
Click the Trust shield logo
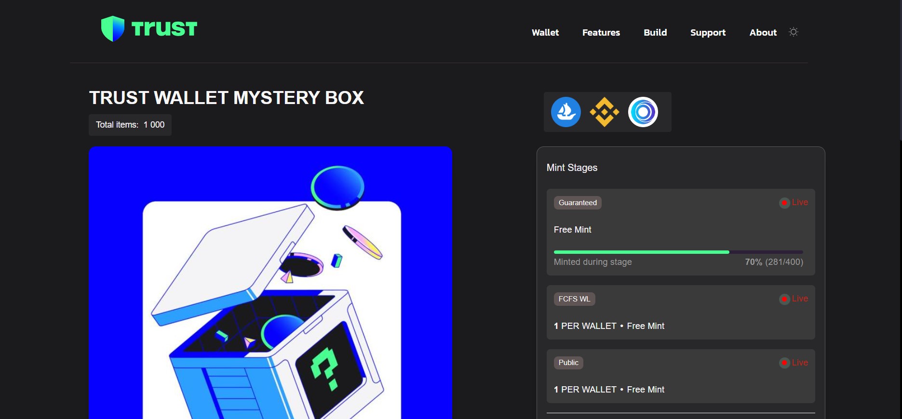coord(113,29)
